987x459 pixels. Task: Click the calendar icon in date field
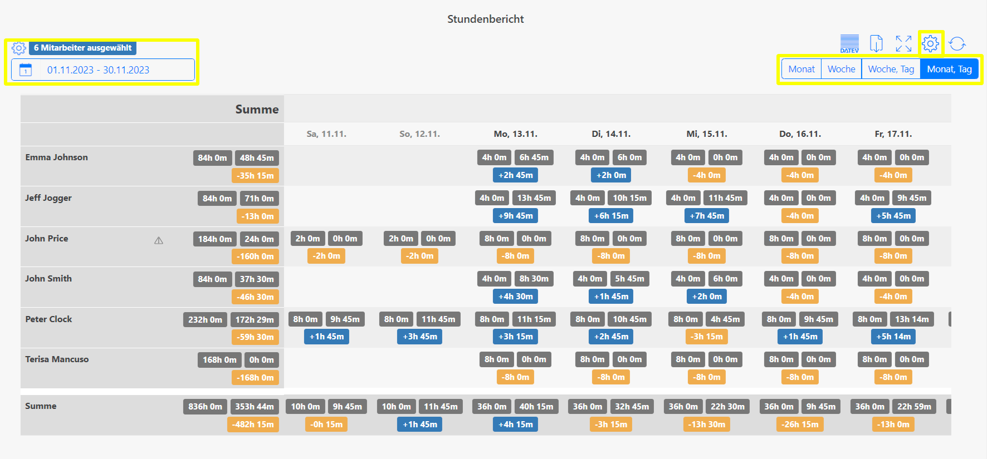(26, 70)
